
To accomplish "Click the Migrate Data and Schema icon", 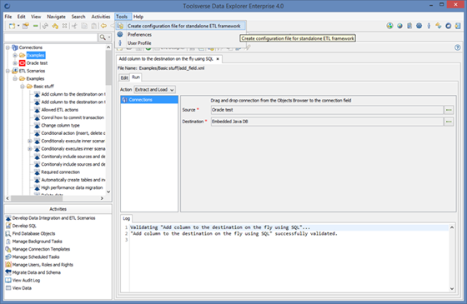I will pyautogui.click(x=8, y=272).
